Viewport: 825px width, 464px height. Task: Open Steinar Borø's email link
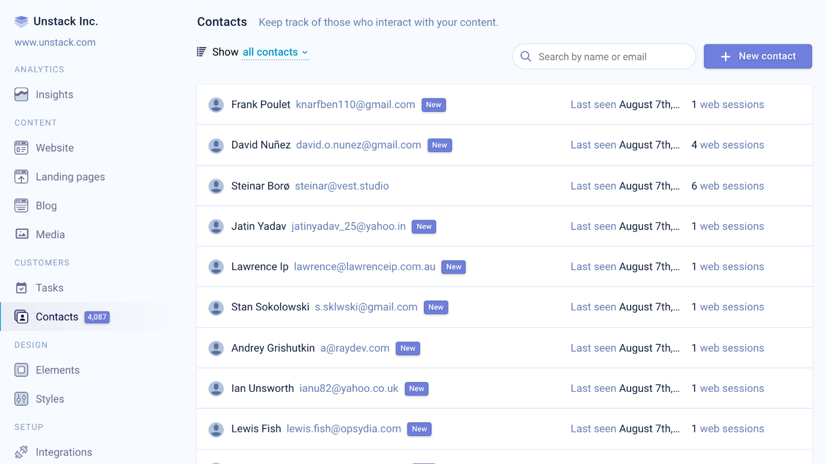[342, 186]
